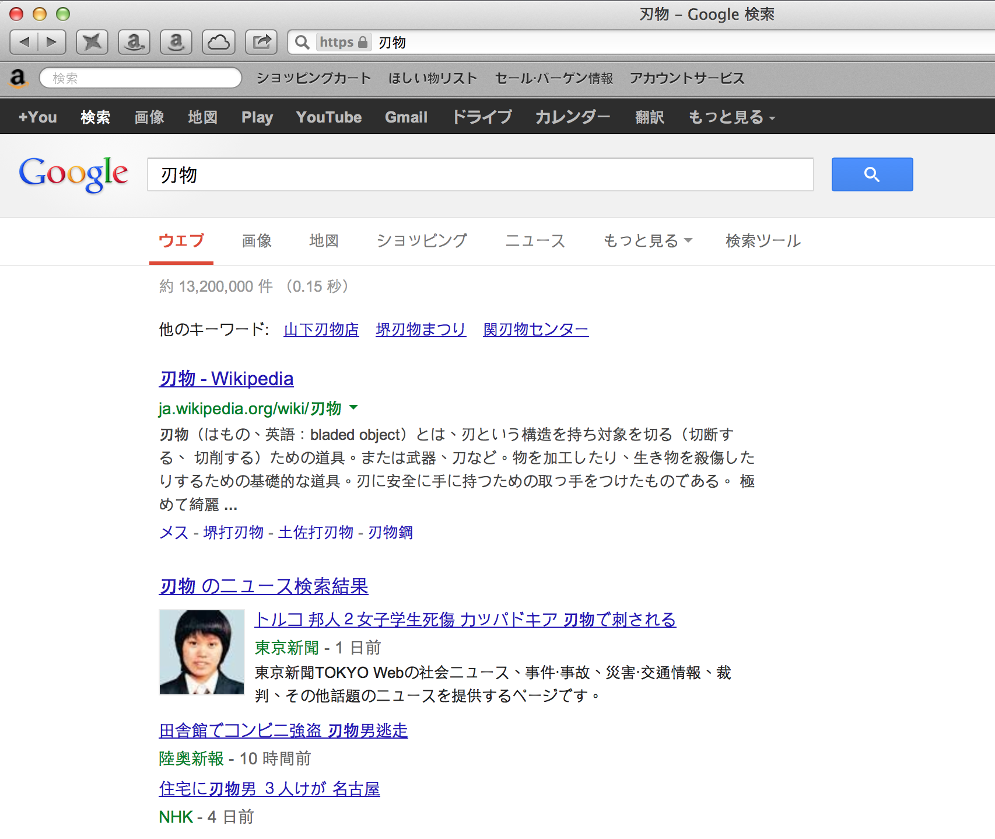Viewport: 995px width, 839px height.
Task: Expand もっと見る dropdown beside the ニュース tab
Action: point(647,240)
